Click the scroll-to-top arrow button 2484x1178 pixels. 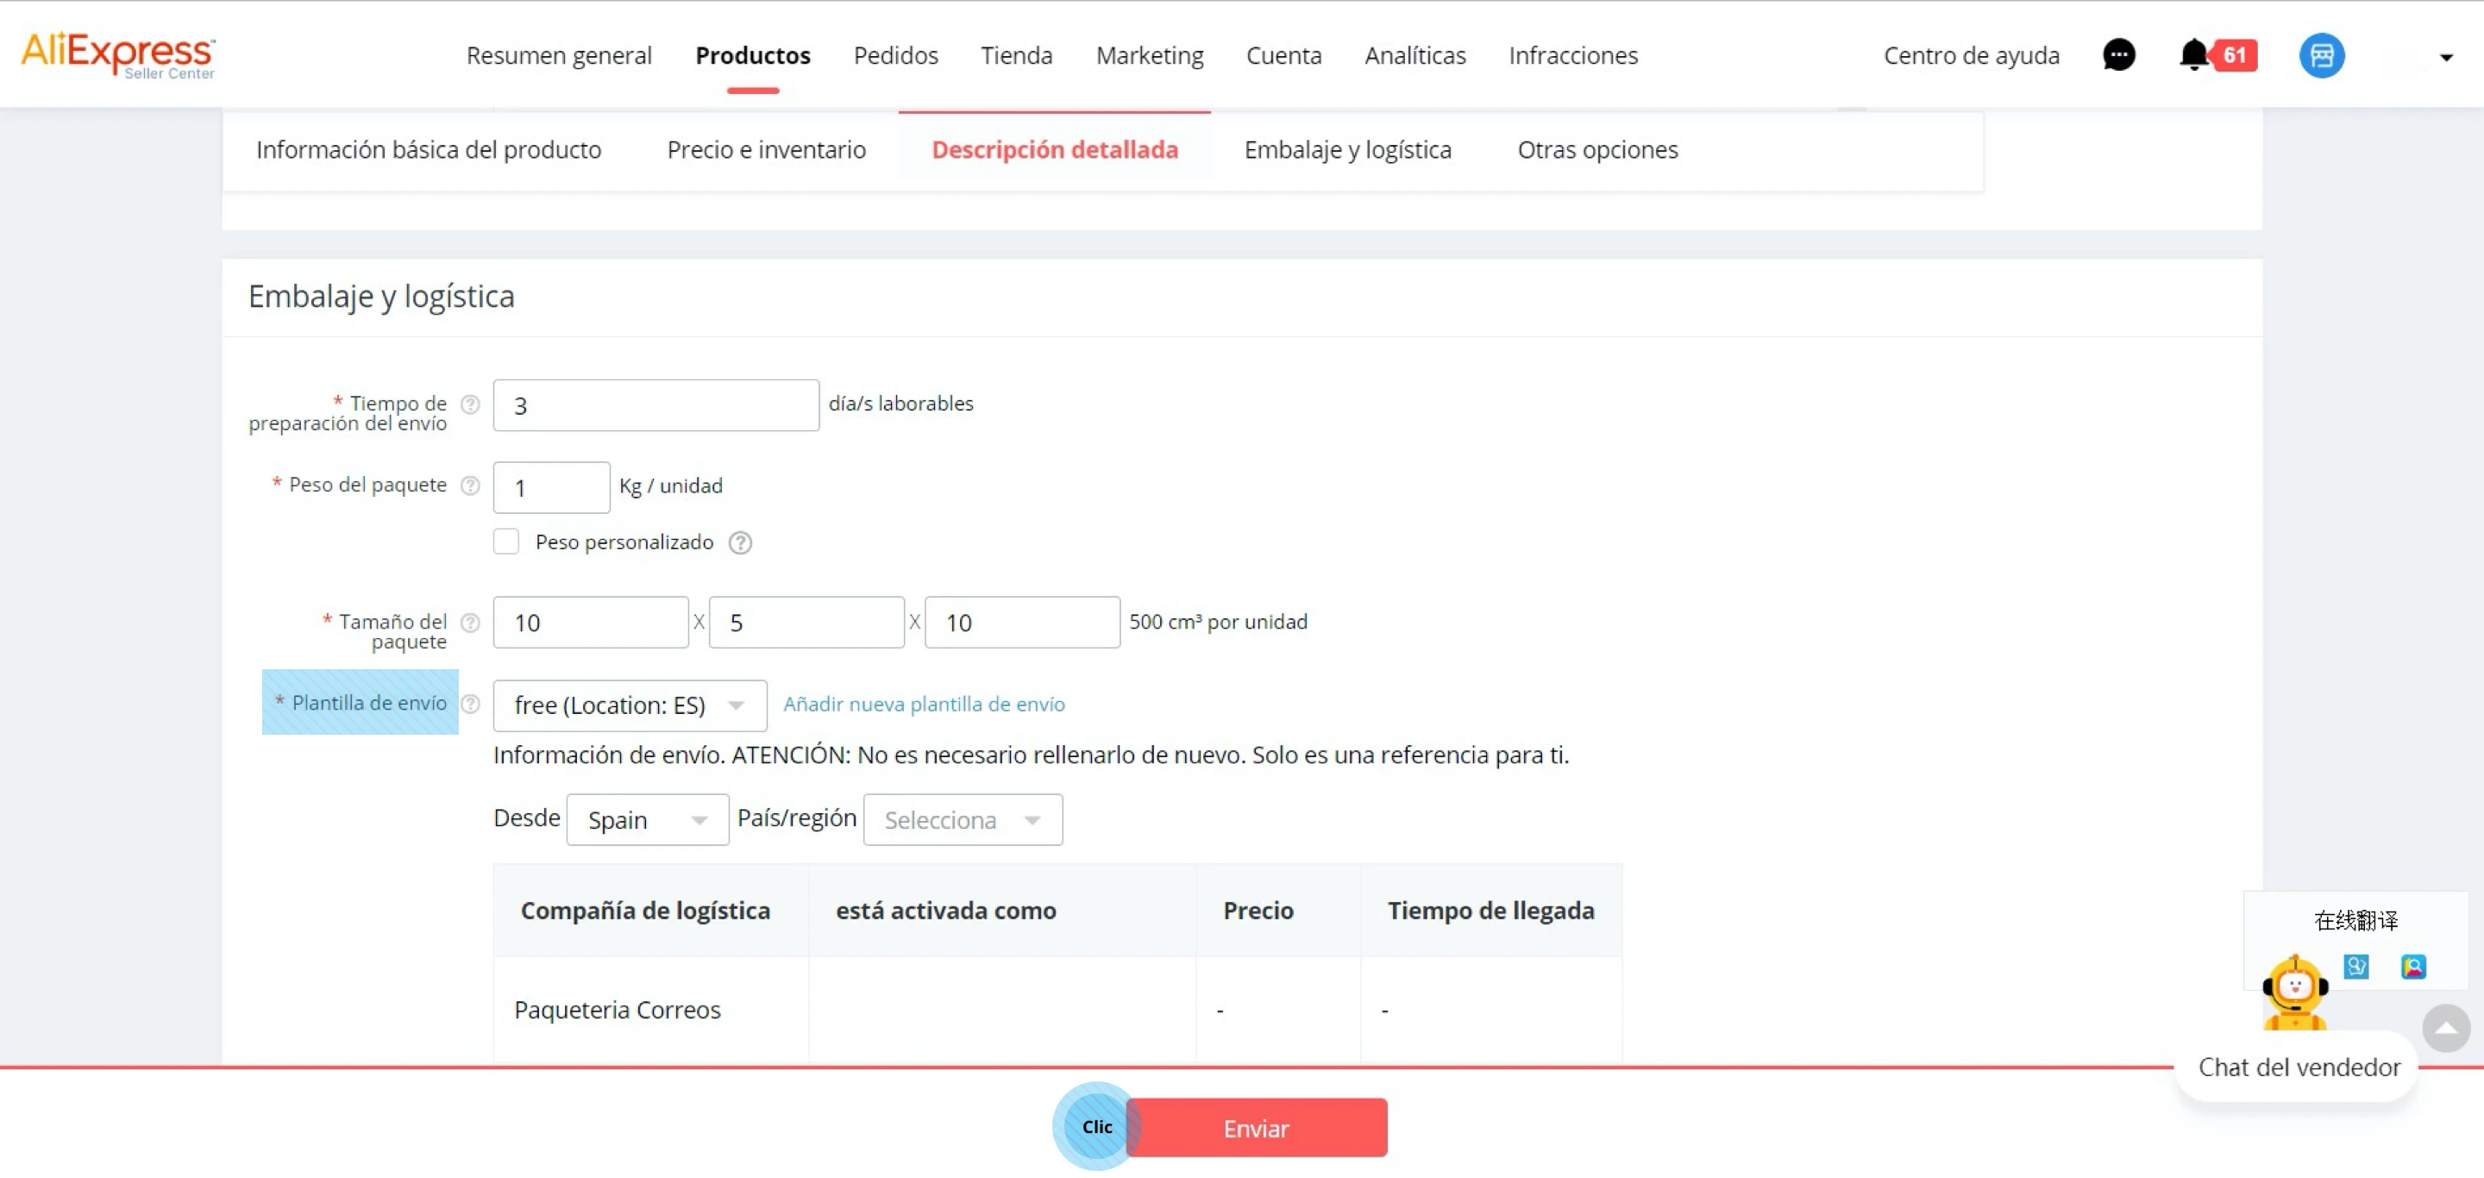2445,1028
